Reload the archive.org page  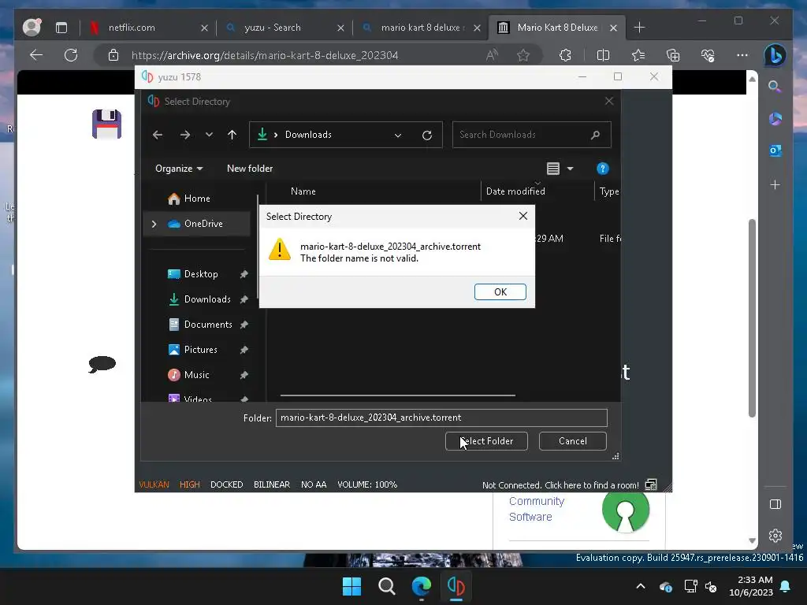[70, 55]
